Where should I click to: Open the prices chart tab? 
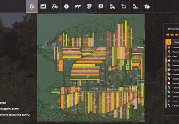[43, 7]
